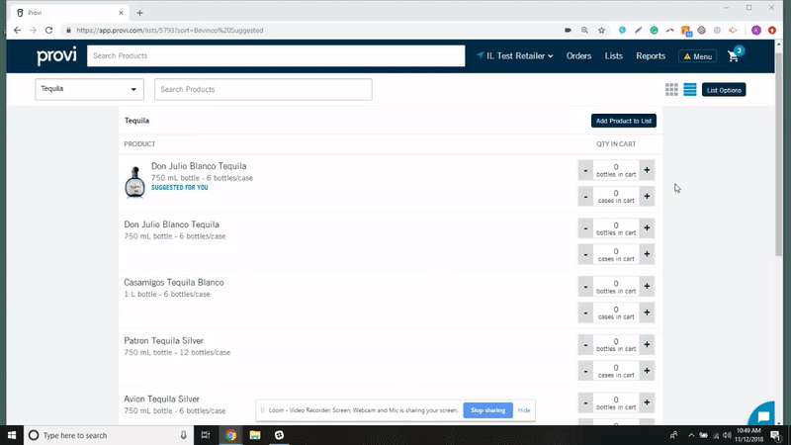Open Avion Tequila Silver product name
The width and height of the screenshot is (791, 445).
tap(162, 400)
